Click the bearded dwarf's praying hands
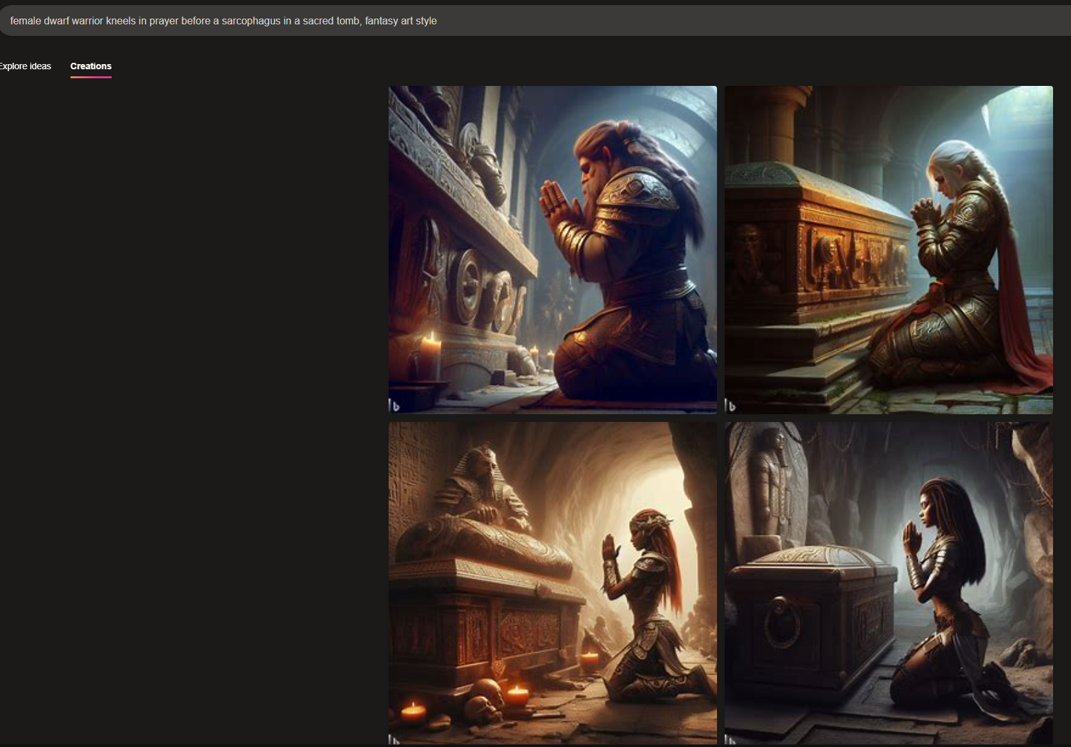The width and height of the screenshot is (1071, 747). point(555,201)
